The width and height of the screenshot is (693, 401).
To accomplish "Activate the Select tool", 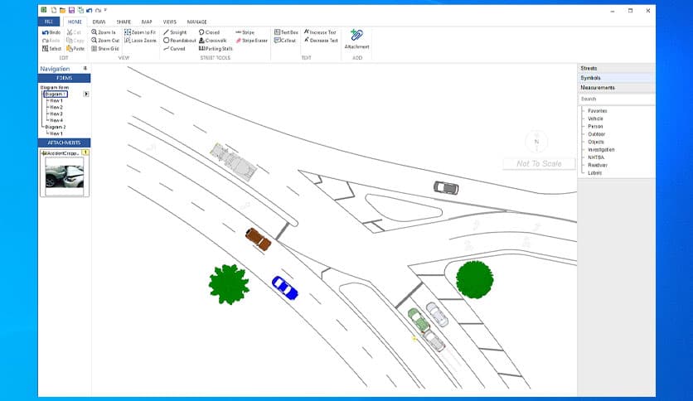I will coord(51,49).
